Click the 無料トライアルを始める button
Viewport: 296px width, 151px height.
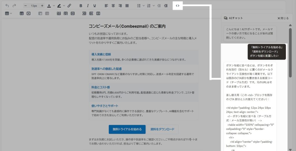point(127,129)
